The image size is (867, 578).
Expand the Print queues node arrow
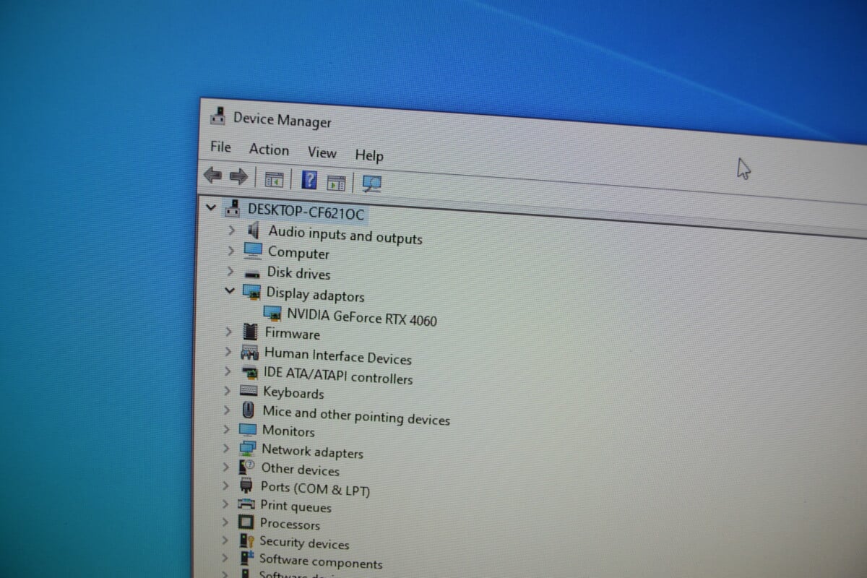(225, 504)
